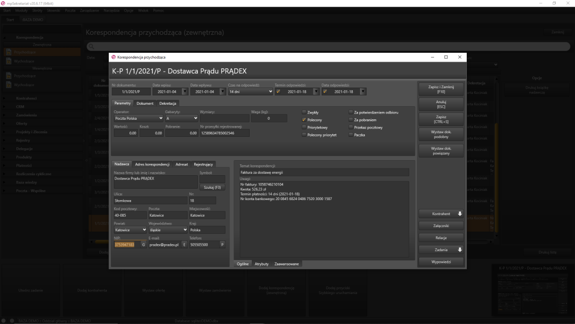This screenshot has height=324, width=575.
Task: Click the E button beside E-mail field
Action: [184, 245]
